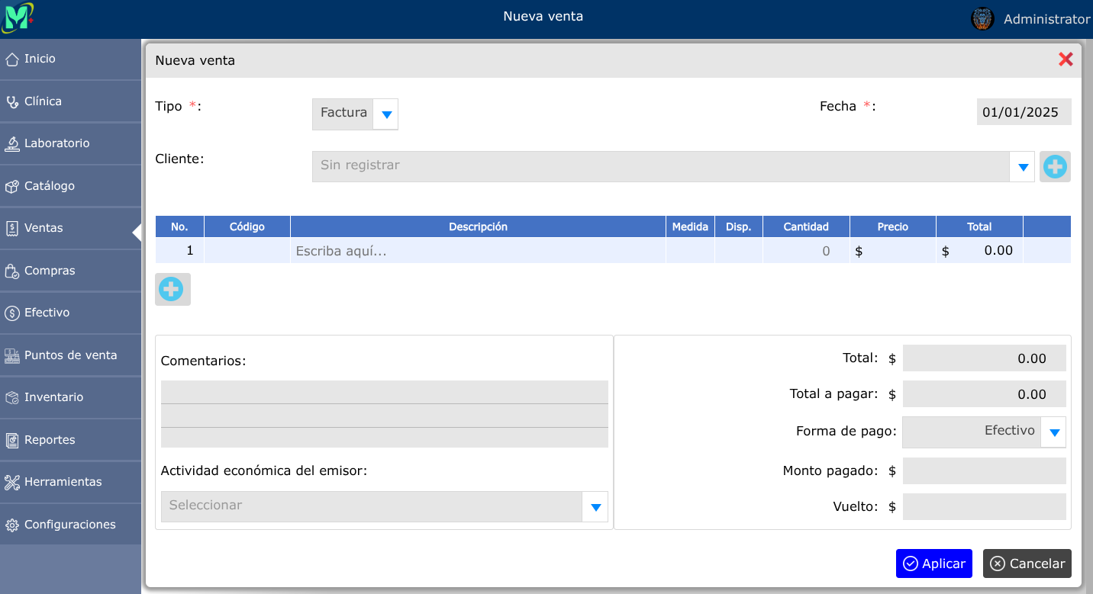1093x594 pixels.
Task: Click the Inventario boxes icon
Action: coord(11,397)
